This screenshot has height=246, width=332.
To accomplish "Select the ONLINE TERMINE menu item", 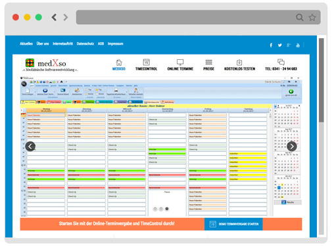I will click(x=180, y=65).
